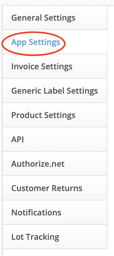Select the Authorize.net tab
Image resolution: width=114 pixels, height=256 pixels.
click(x=55, y=164)
